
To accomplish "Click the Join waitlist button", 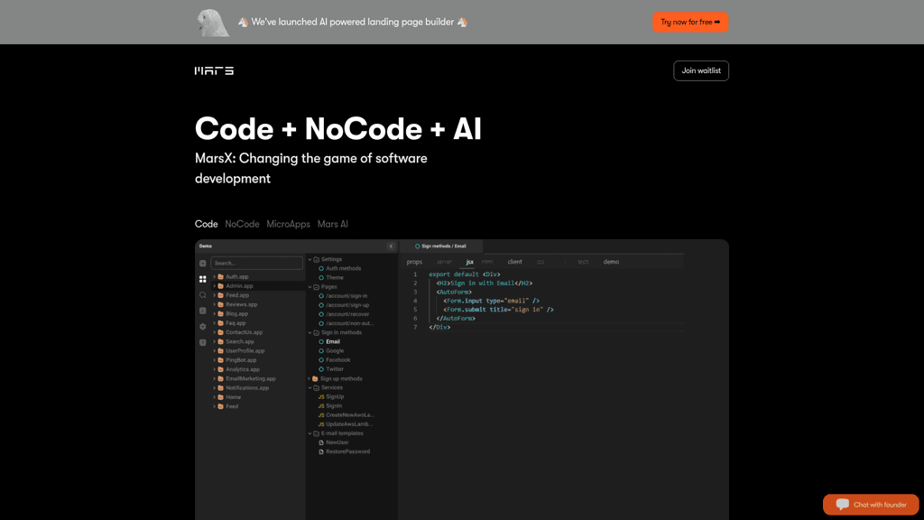I will (x=701, y=70).
